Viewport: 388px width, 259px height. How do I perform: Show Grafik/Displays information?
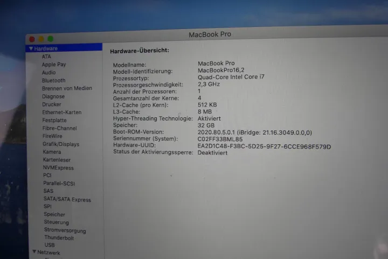(61, 144)
